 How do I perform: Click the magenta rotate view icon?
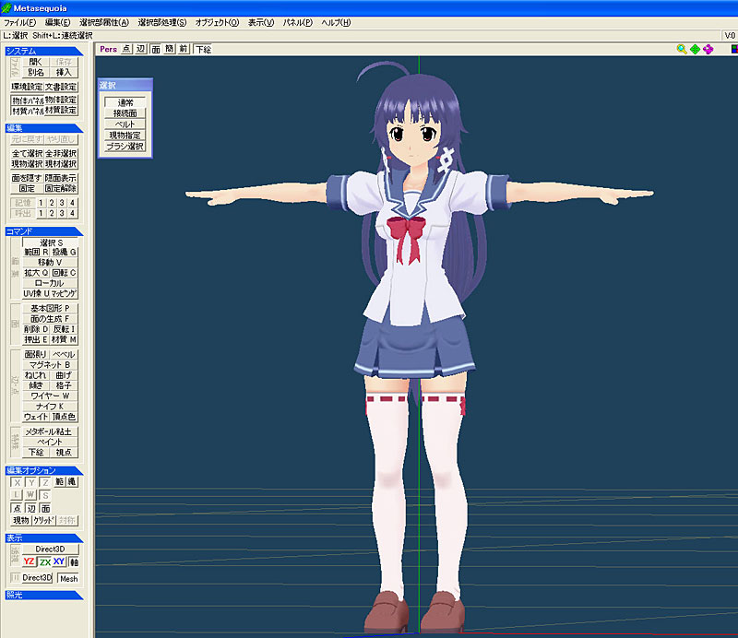click(708, 49)
